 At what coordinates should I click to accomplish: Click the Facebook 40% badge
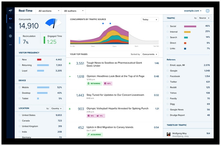(108, 84)
